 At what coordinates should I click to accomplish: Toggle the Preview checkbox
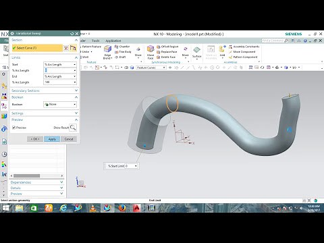coord(13,128)
